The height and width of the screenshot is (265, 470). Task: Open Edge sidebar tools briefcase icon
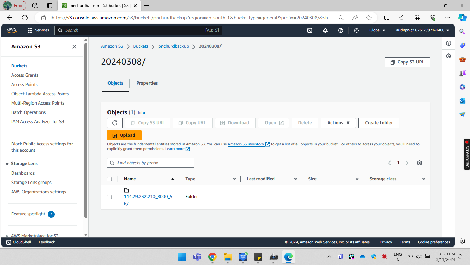pos(462,59)
